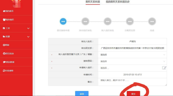This screenshot has width=173, height=96.
Task: Click the 备注 field label
Action: click(90, 82)
